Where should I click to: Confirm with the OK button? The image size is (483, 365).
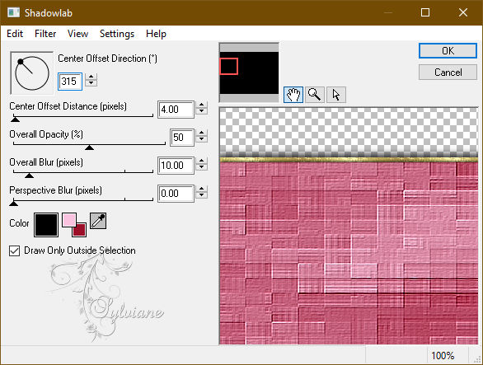pos(448,50)
